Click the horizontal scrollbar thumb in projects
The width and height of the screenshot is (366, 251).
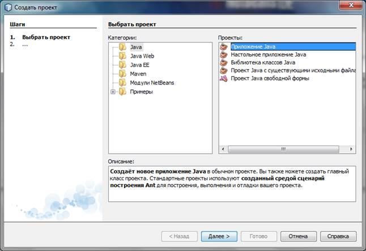(x=282, y=149)
